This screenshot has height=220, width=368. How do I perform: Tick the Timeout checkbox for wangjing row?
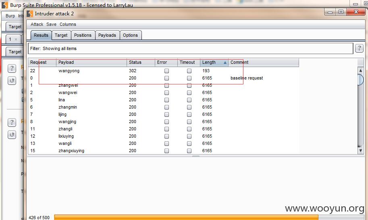point(189,122)
